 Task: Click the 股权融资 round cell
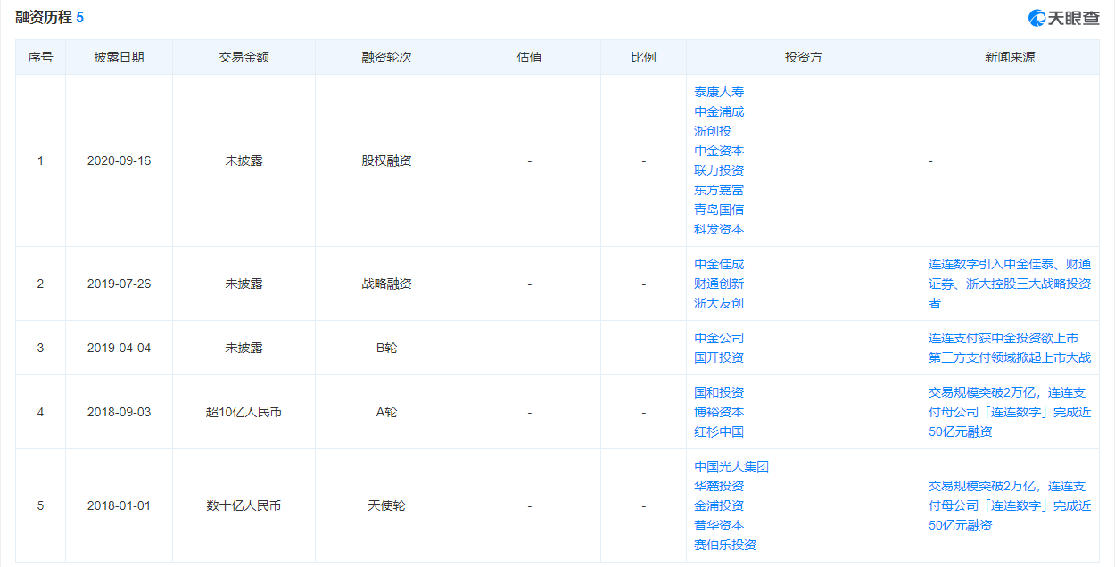(x=386, y=161)
